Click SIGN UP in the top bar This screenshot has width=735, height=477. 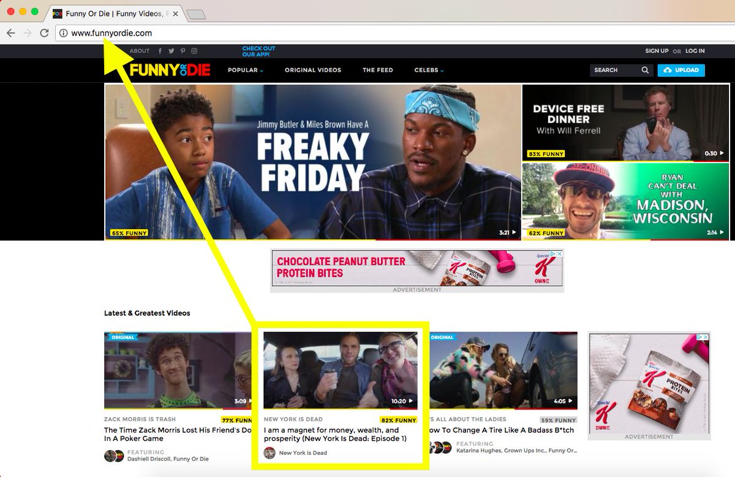pos(657,51)
